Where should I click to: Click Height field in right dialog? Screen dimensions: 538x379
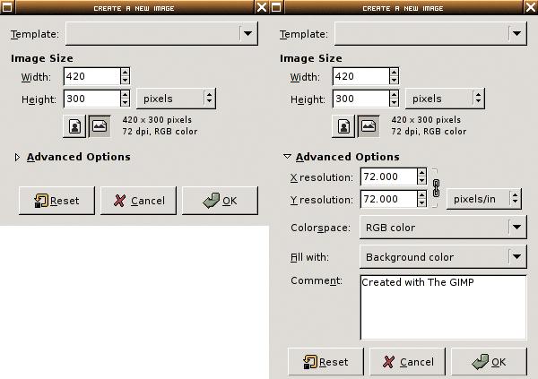361,99
